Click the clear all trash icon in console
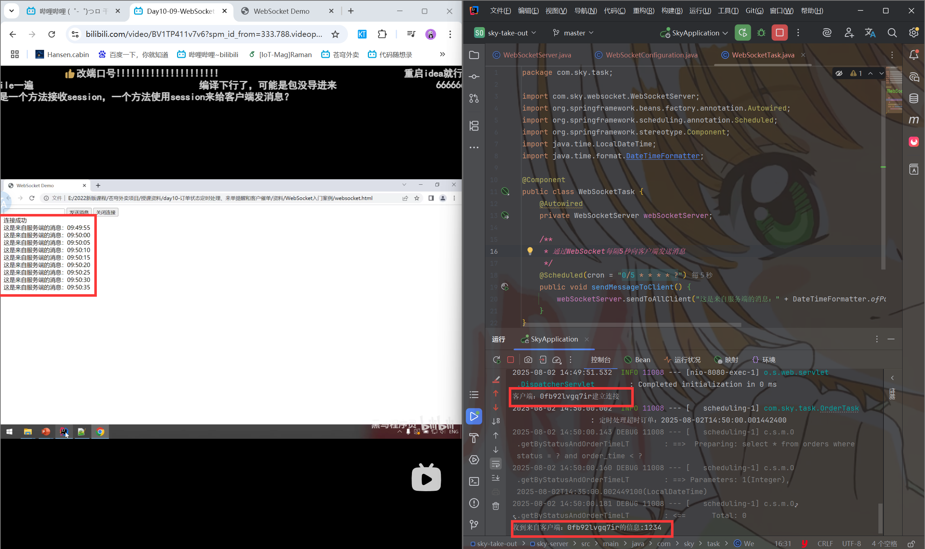Screen dimensions: 925x549 click(x=496, y=506)
